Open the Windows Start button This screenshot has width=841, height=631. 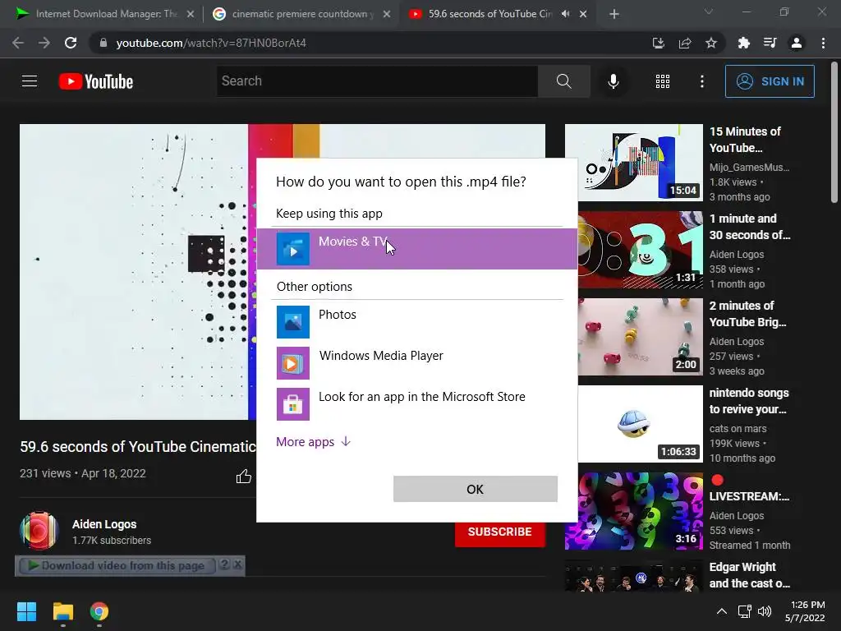26,611
